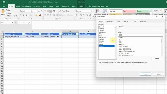Screen dimensions: 167x94
Task: Open the Phone Number filter dropdown
Action: tap(77, 34)
